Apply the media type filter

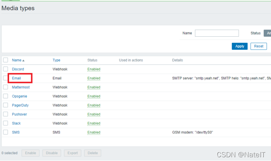click(239, 46)
